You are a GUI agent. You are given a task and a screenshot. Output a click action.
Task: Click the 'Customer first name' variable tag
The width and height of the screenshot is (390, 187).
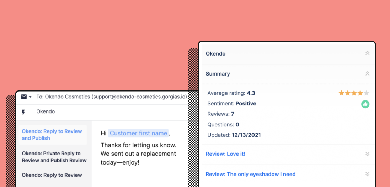tap(138, 133)
